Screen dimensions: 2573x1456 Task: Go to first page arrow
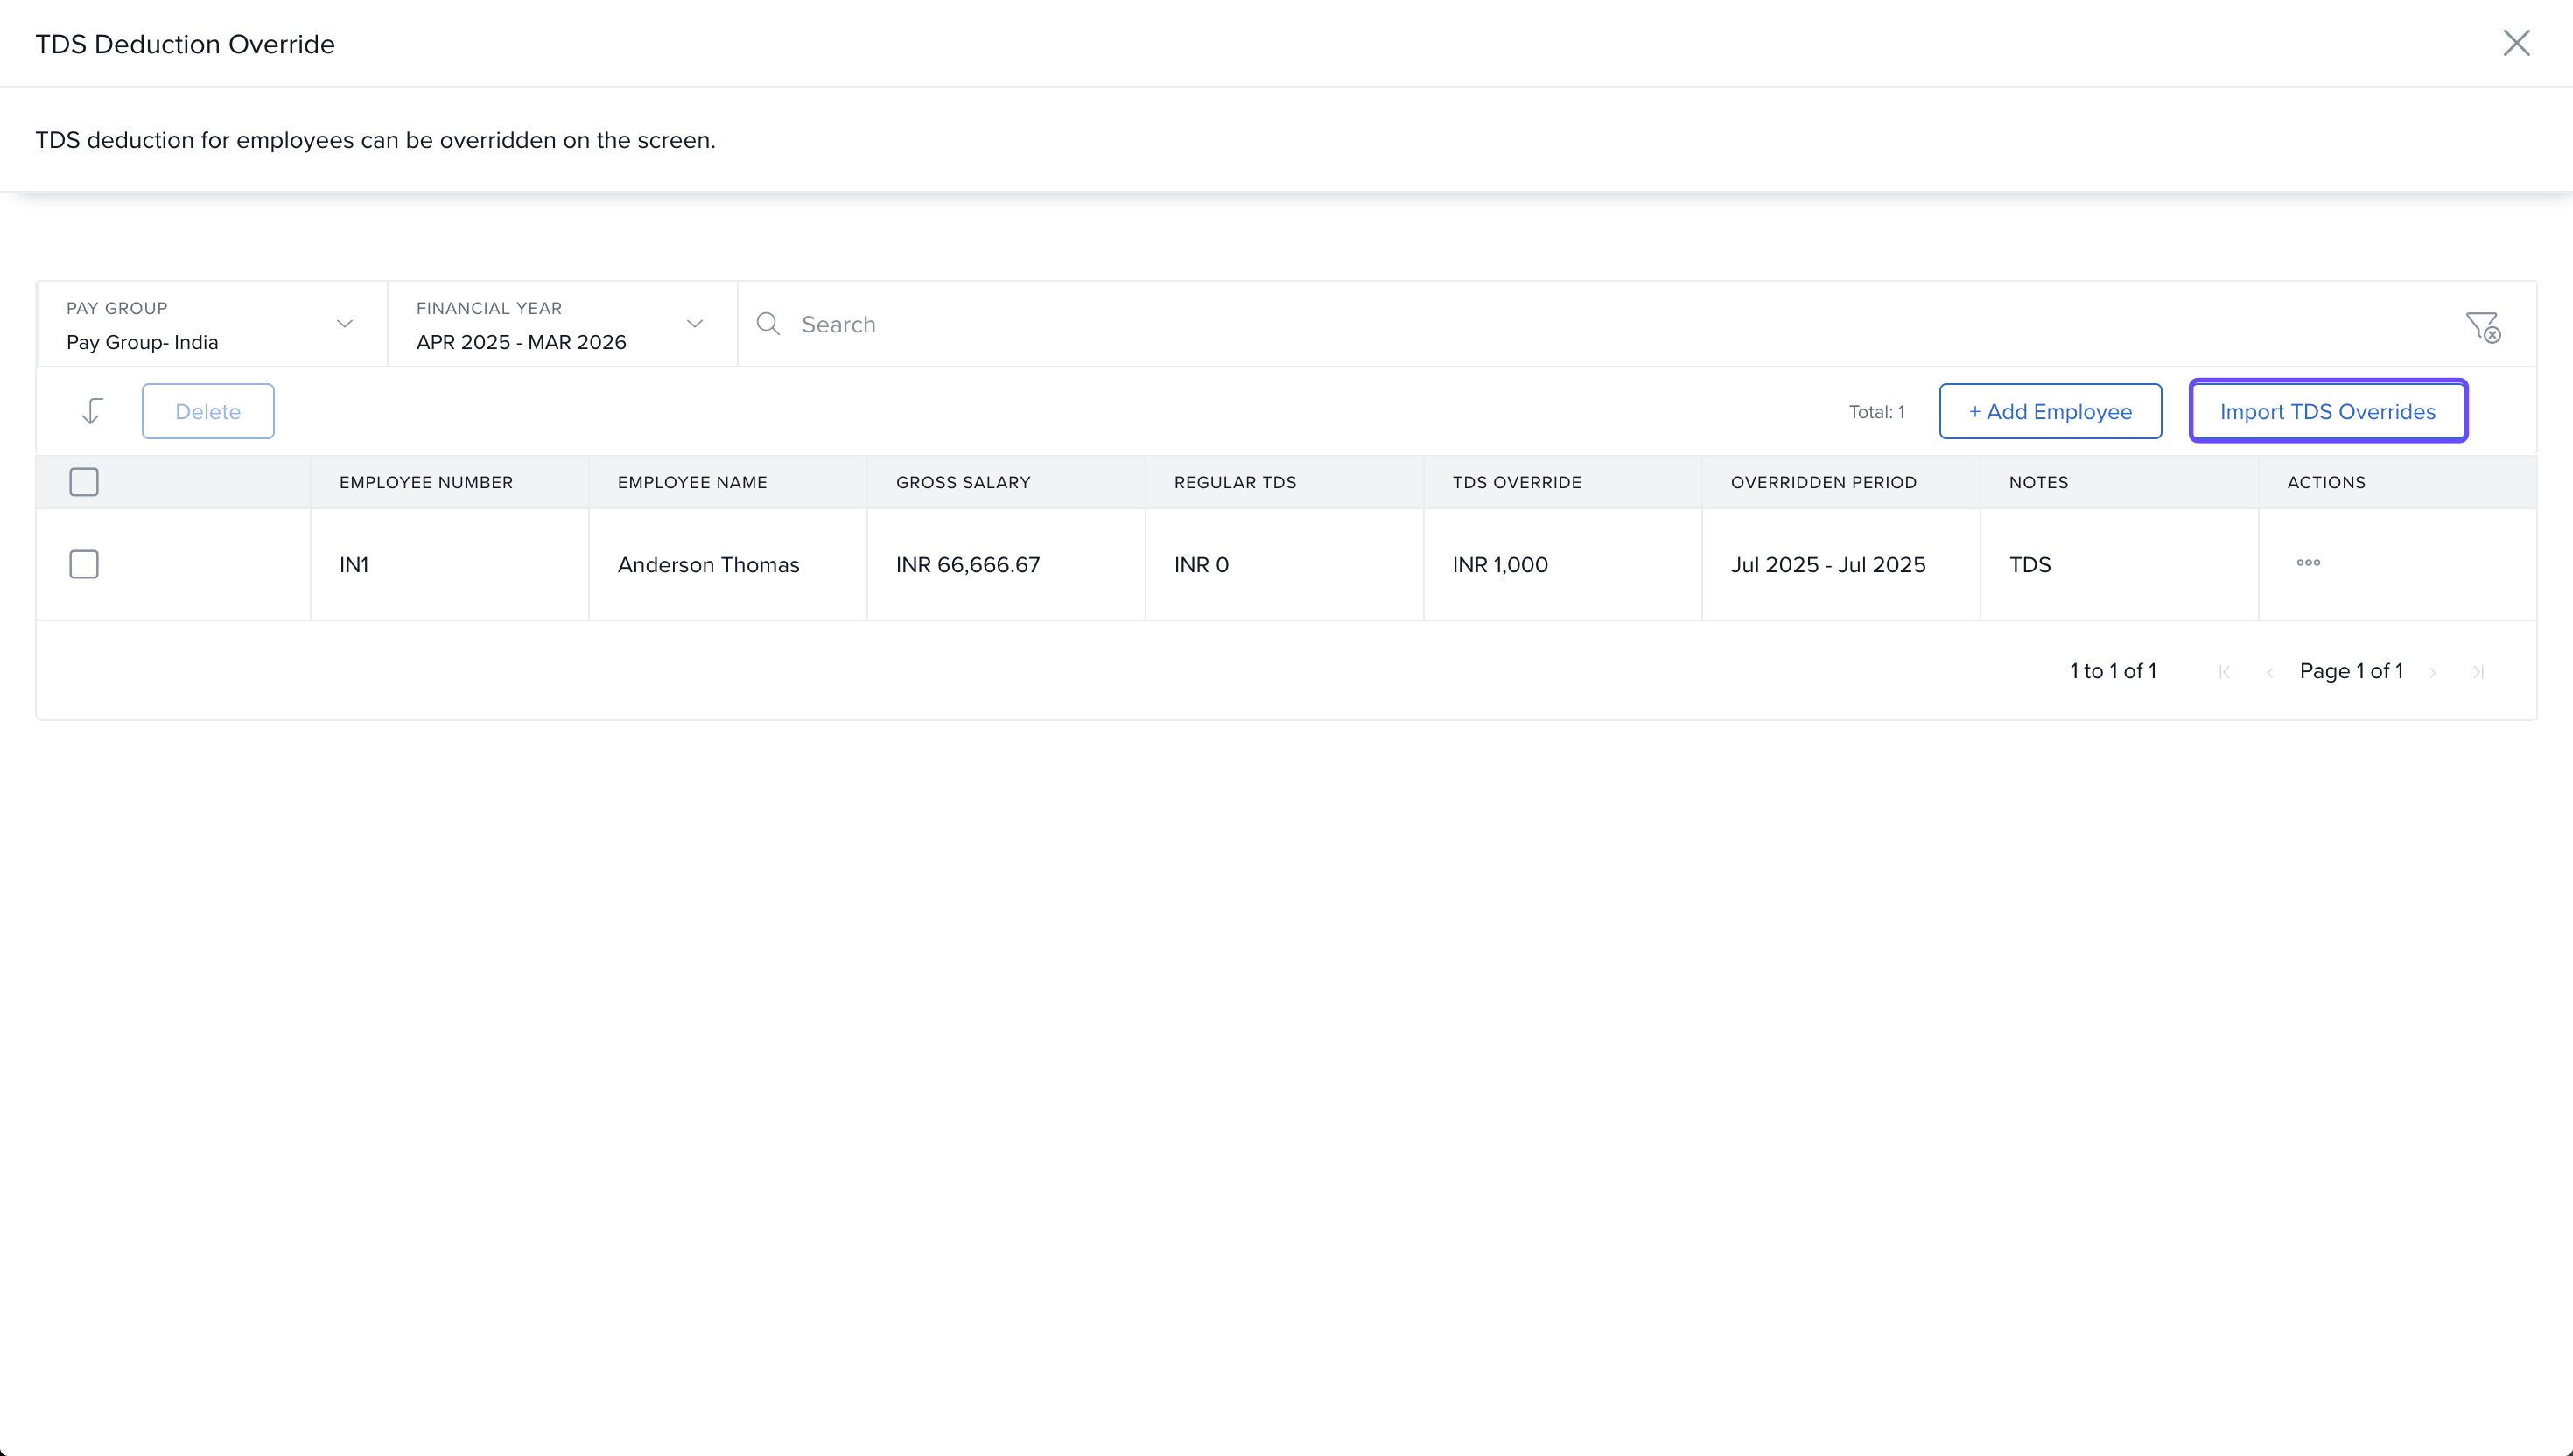pos(2224,672)
